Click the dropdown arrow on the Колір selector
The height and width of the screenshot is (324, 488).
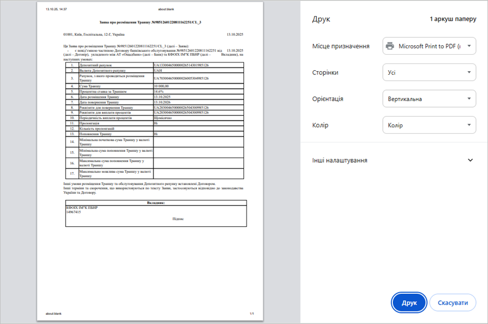pos(469,125)
